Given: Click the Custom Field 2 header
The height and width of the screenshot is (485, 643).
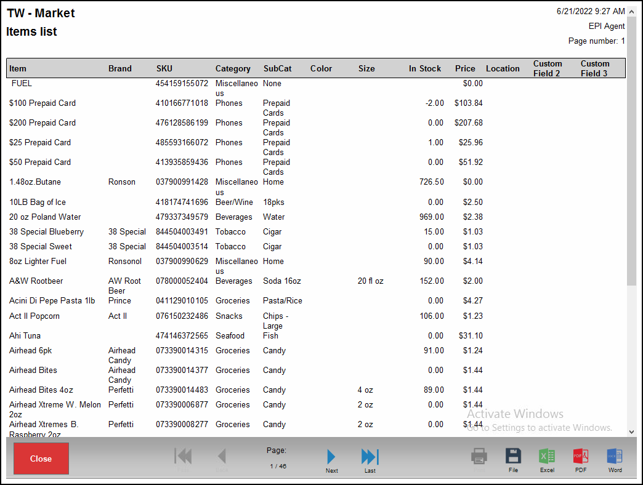Looking at the screenshot, I should (x=548, y=68).
